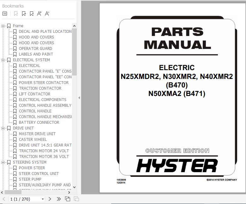The height and width of the screenshot is (204, 246).
Task: Open STEER PUMP bookmark
Action: (x=30, y=179)
